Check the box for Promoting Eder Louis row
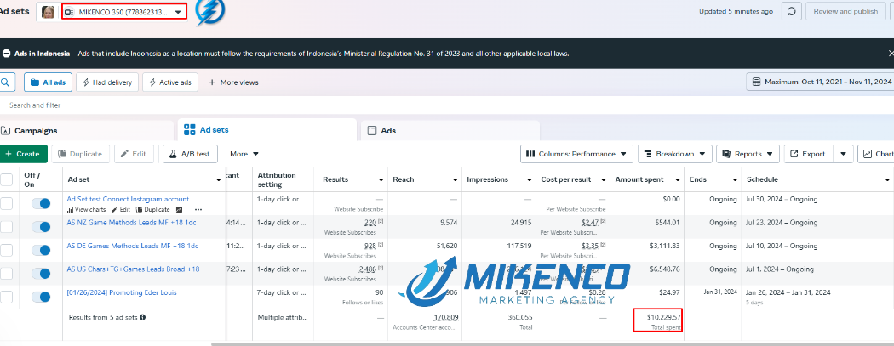This screenshot has height=346, width=894. pyautogui.click(x=6, y=297)
